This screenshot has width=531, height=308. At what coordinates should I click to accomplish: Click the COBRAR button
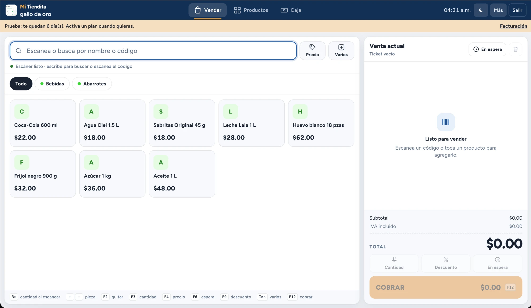tap(446, 287)
